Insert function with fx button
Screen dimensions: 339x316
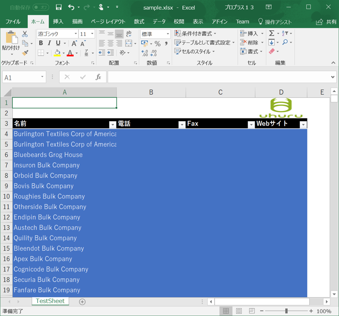(x=99, y=77)
